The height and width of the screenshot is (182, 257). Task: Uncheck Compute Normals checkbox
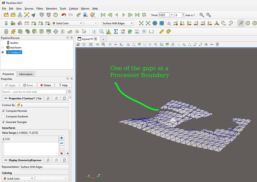pos(4,111)
